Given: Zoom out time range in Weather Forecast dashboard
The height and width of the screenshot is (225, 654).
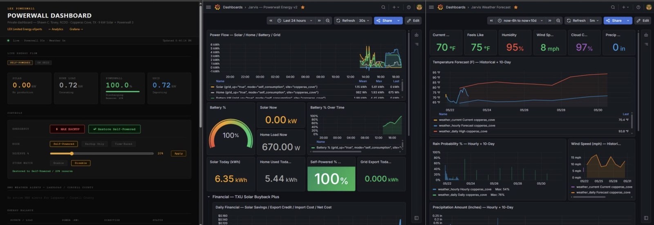Looking at the screenshot, I should click(558, 20).
